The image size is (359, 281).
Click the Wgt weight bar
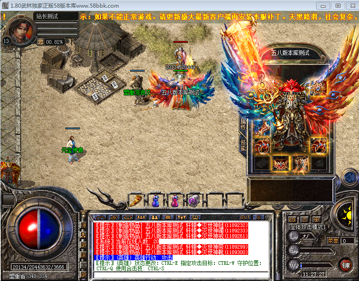point(317,265)
